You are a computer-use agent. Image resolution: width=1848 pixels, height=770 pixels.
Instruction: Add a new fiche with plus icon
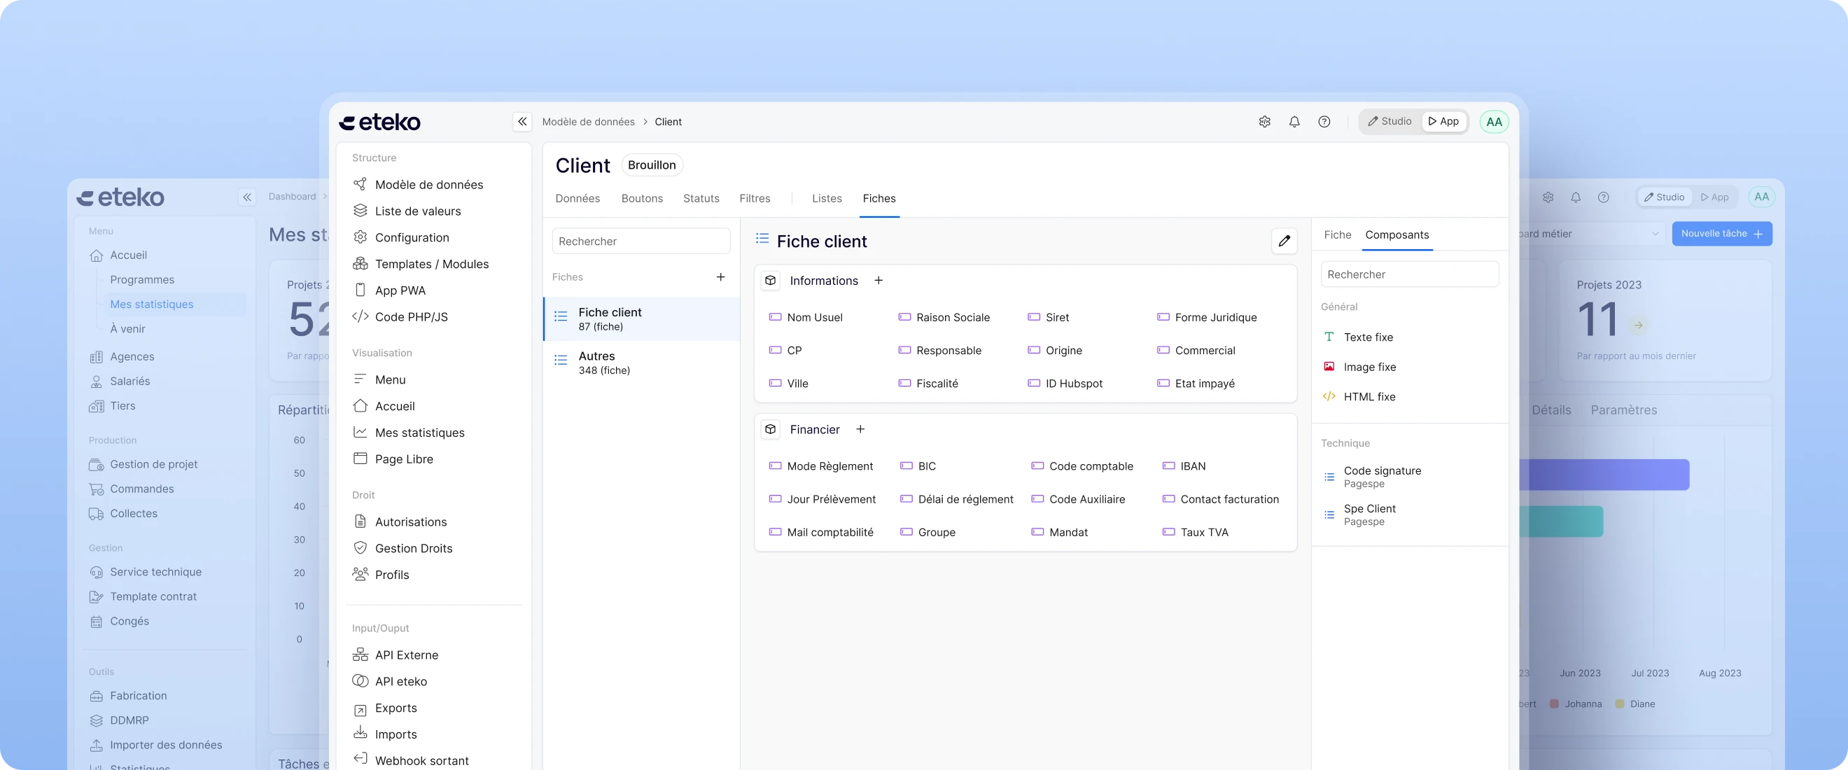[x=720, y=277]
